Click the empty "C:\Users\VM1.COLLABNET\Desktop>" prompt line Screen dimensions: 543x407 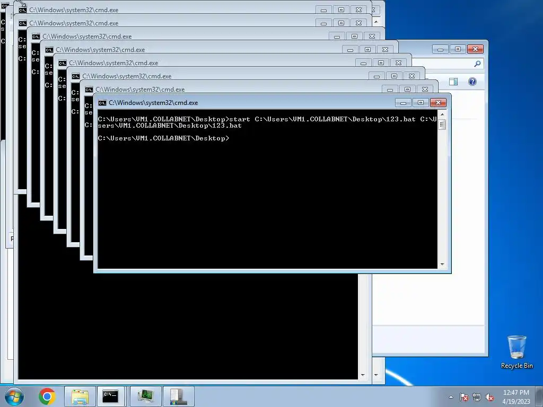click(x=163, y=138)
